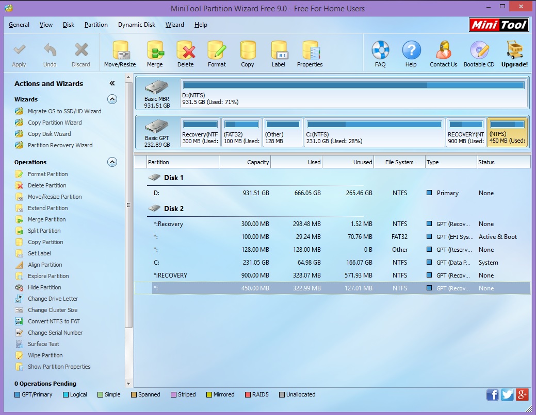Open the General menu
536x415 pixels.
[x=19, y=25]
